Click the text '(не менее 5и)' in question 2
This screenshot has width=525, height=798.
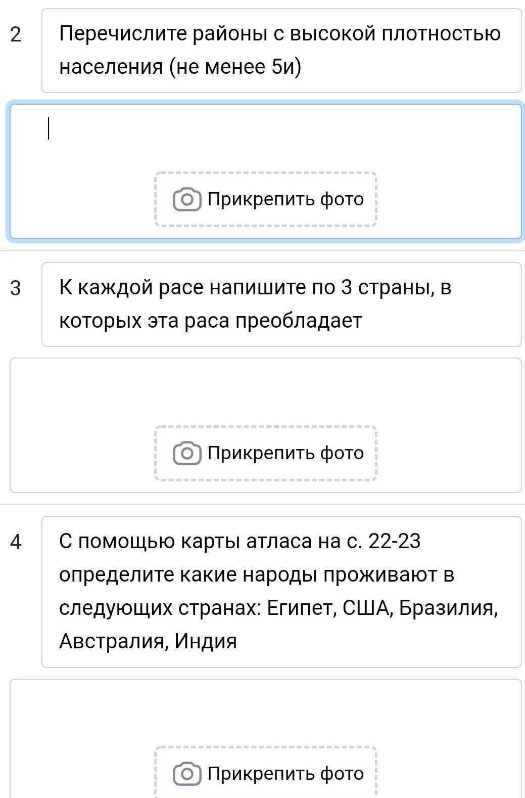(235, 67)
